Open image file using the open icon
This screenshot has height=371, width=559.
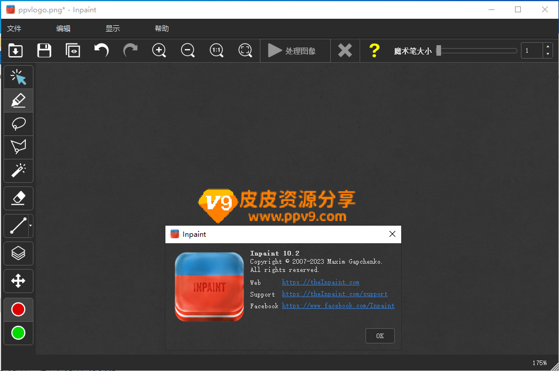point(15,50)
